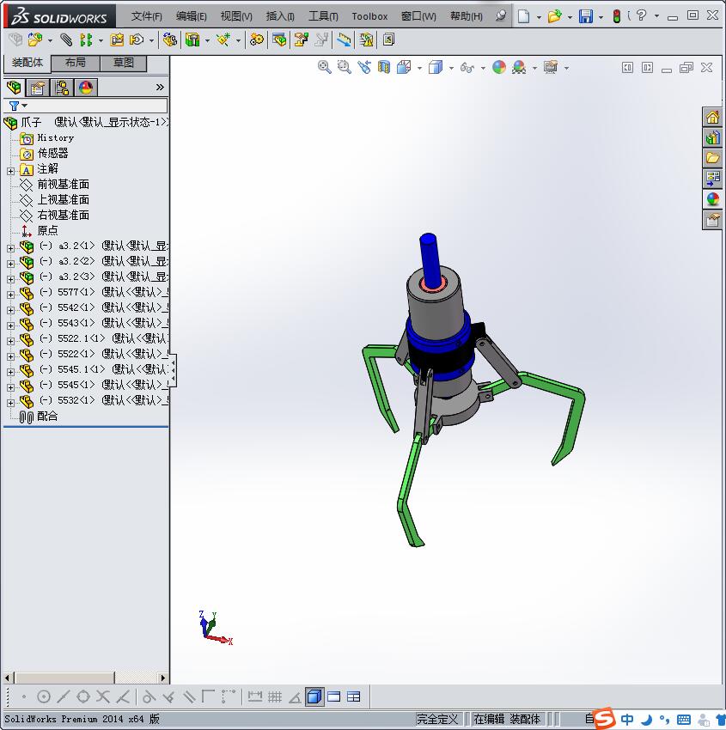
Task: Open File Explorer folder in task pane
Action: [712, 158]
